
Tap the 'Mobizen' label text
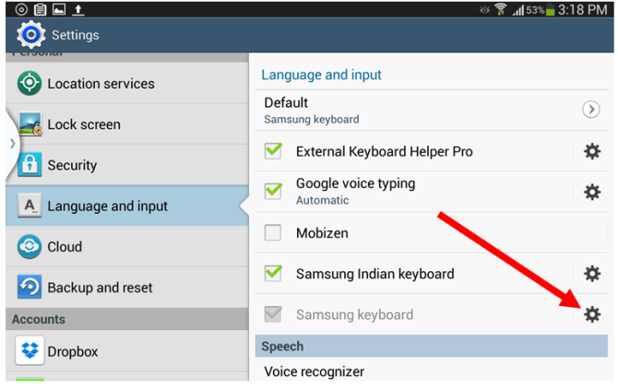point(322,233)
